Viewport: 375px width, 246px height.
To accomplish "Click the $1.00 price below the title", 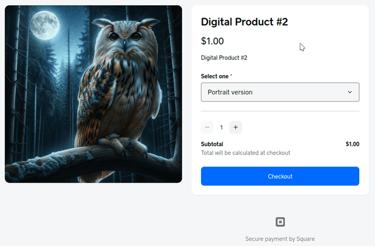I will click(212, 41).
